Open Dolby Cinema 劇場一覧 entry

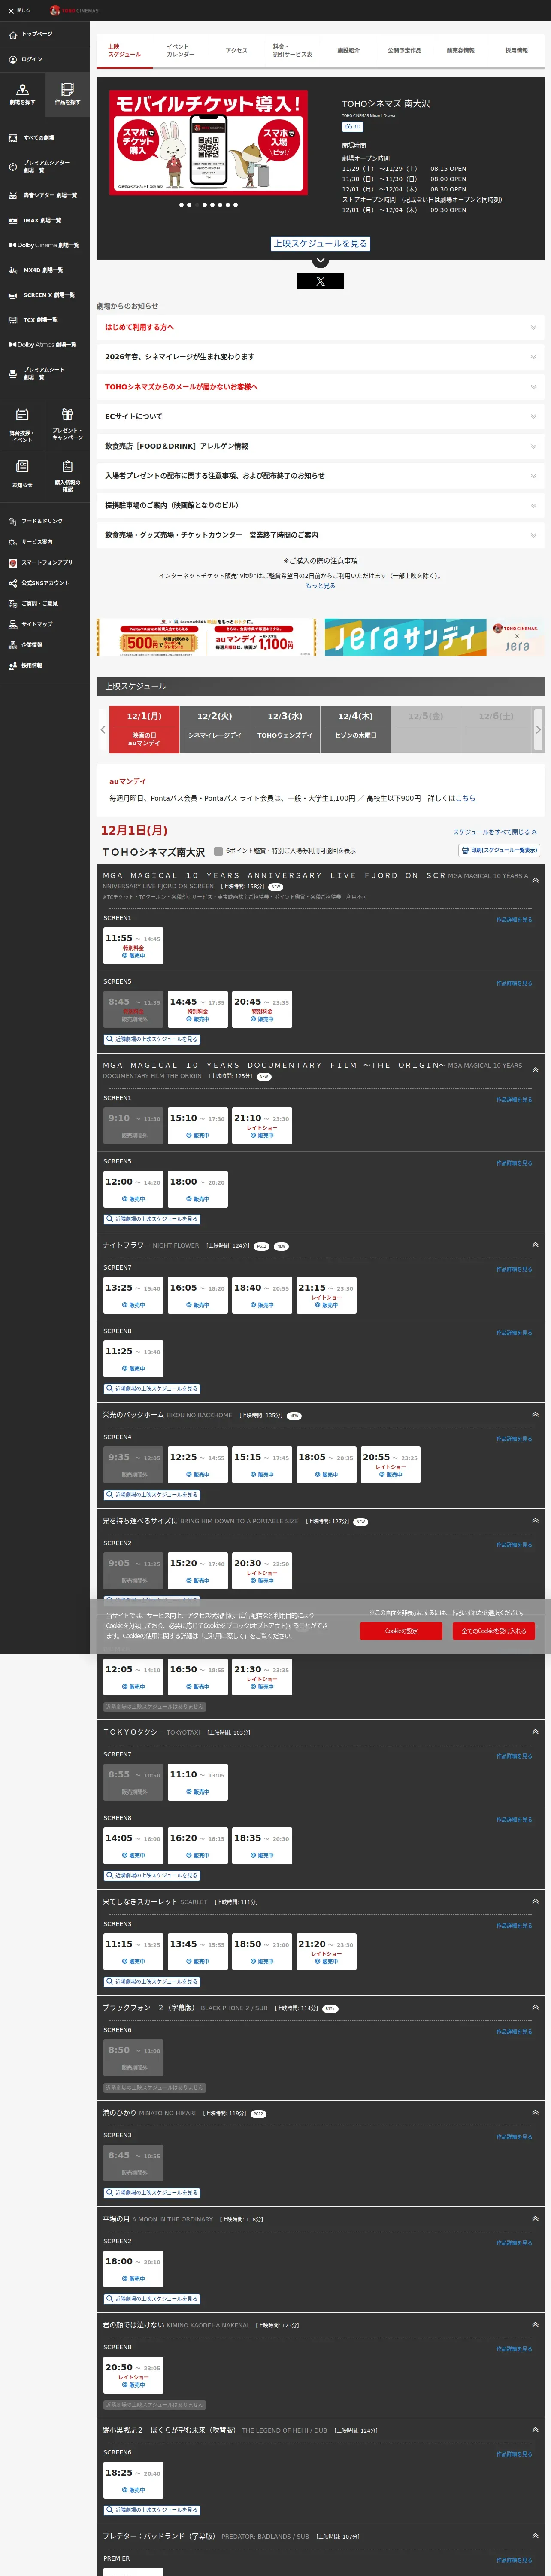tap(44, 245)
